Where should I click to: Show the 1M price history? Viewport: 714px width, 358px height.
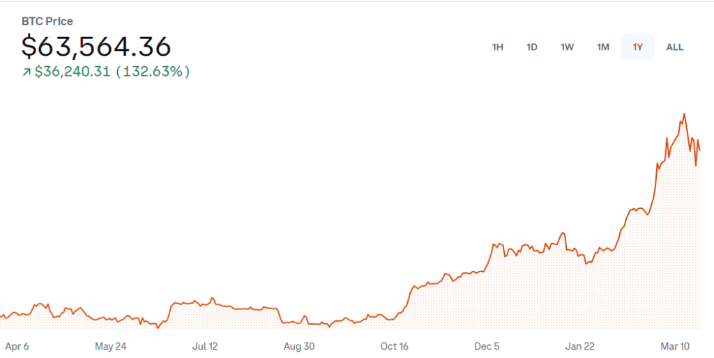603,47
